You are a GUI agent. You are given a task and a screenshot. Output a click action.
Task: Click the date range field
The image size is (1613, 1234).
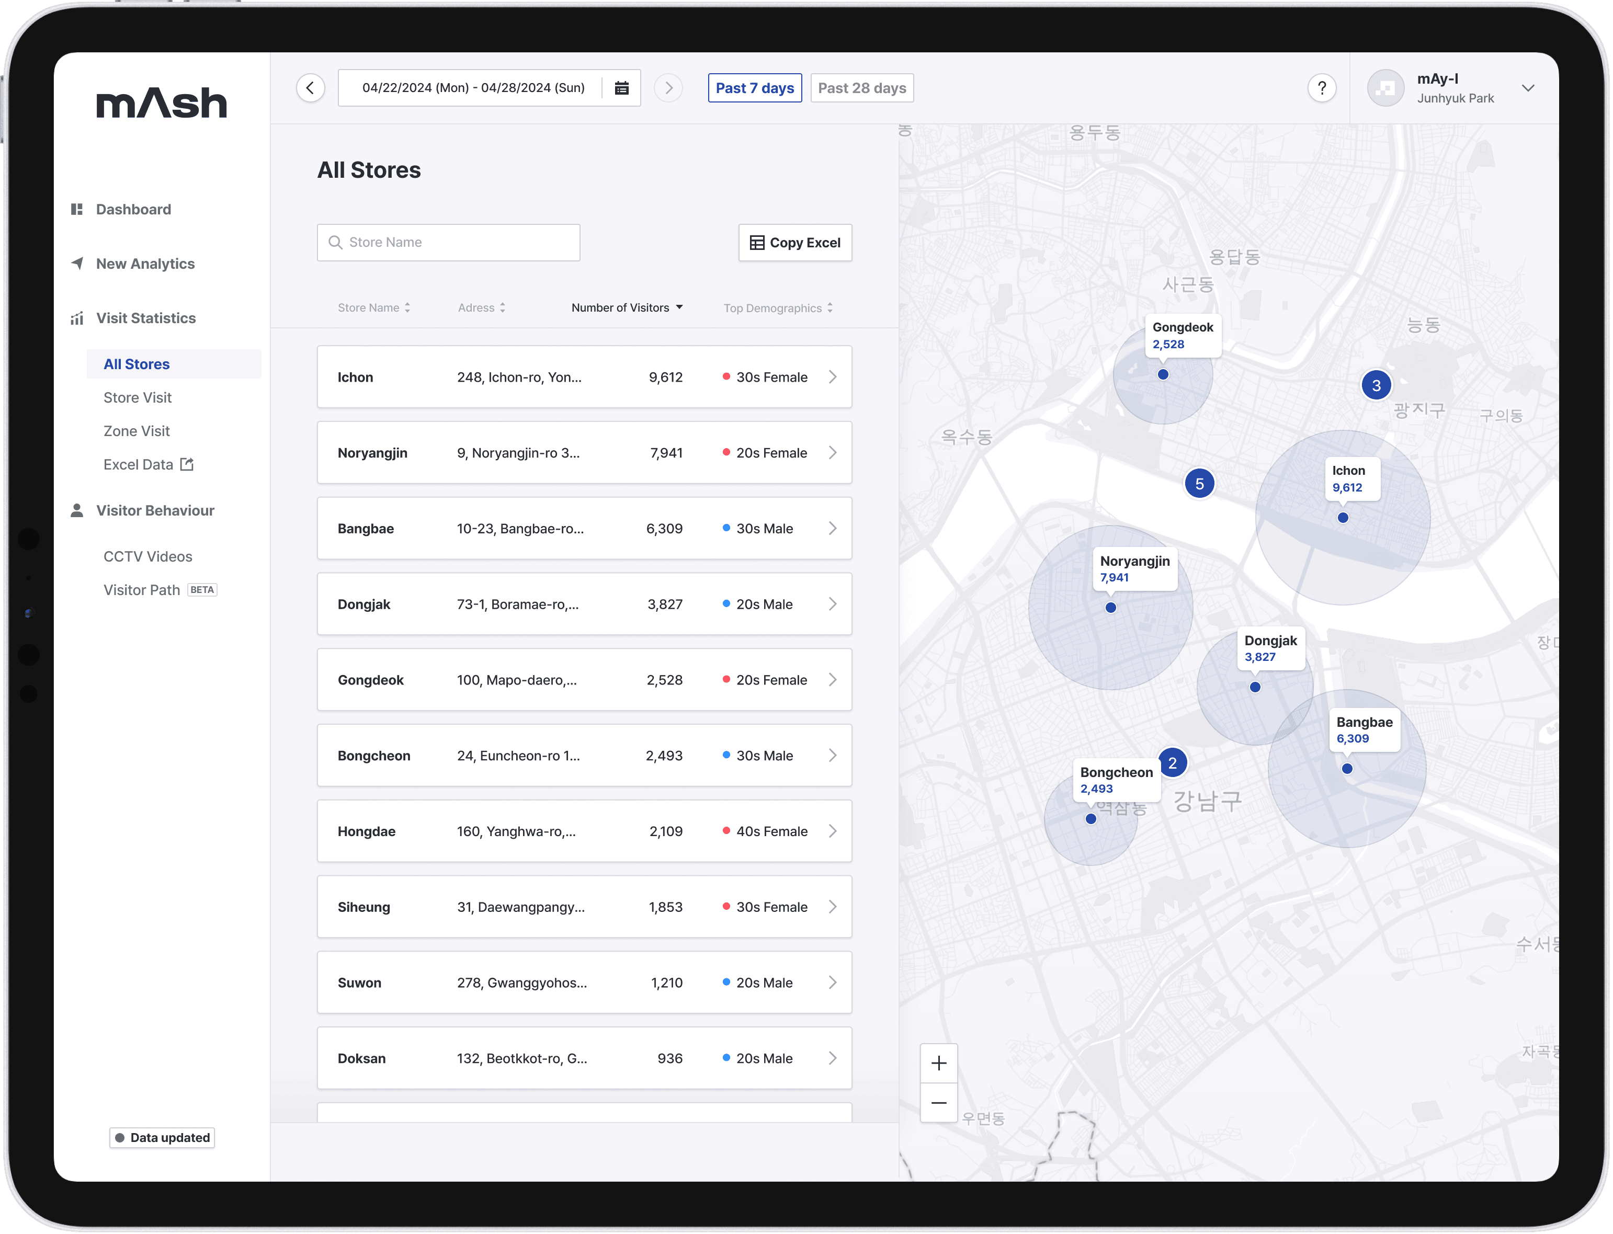pos(489,88)
